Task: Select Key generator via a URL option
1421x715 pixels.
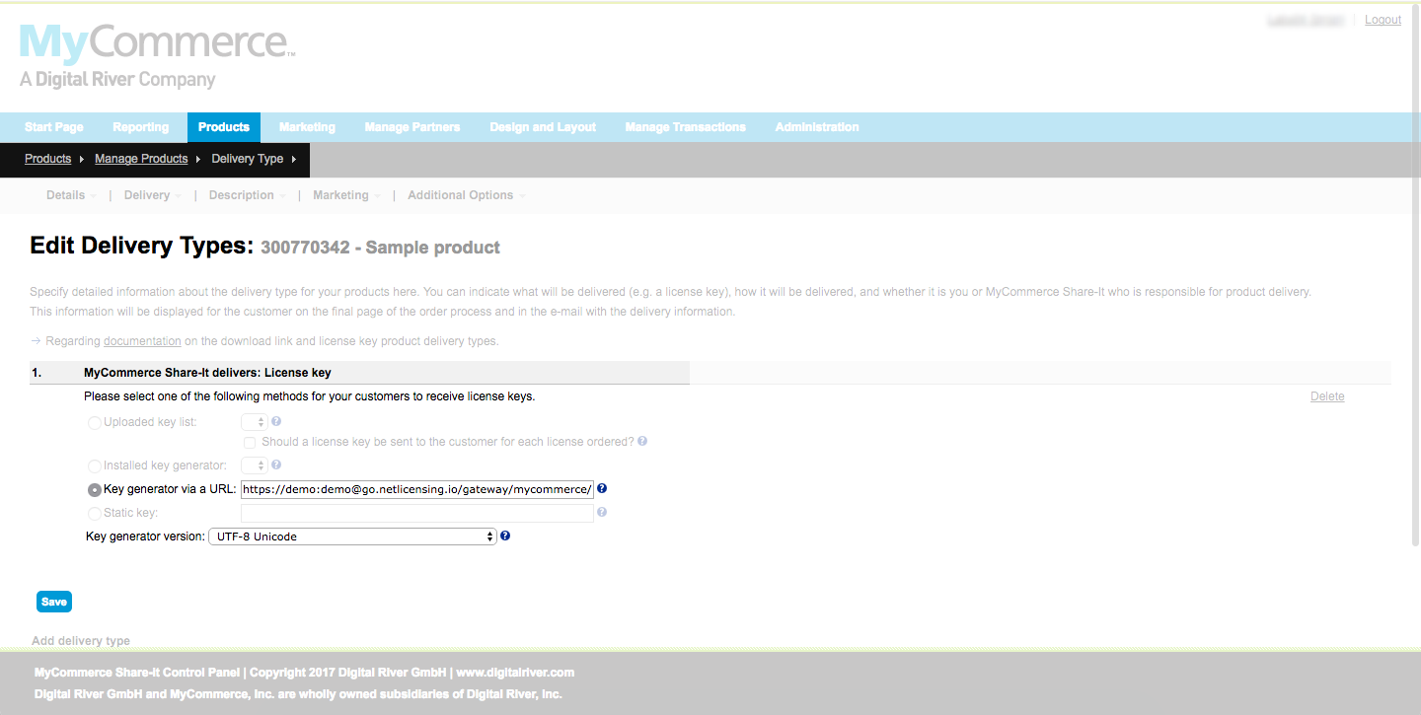Action: click(x=95, y=490)
